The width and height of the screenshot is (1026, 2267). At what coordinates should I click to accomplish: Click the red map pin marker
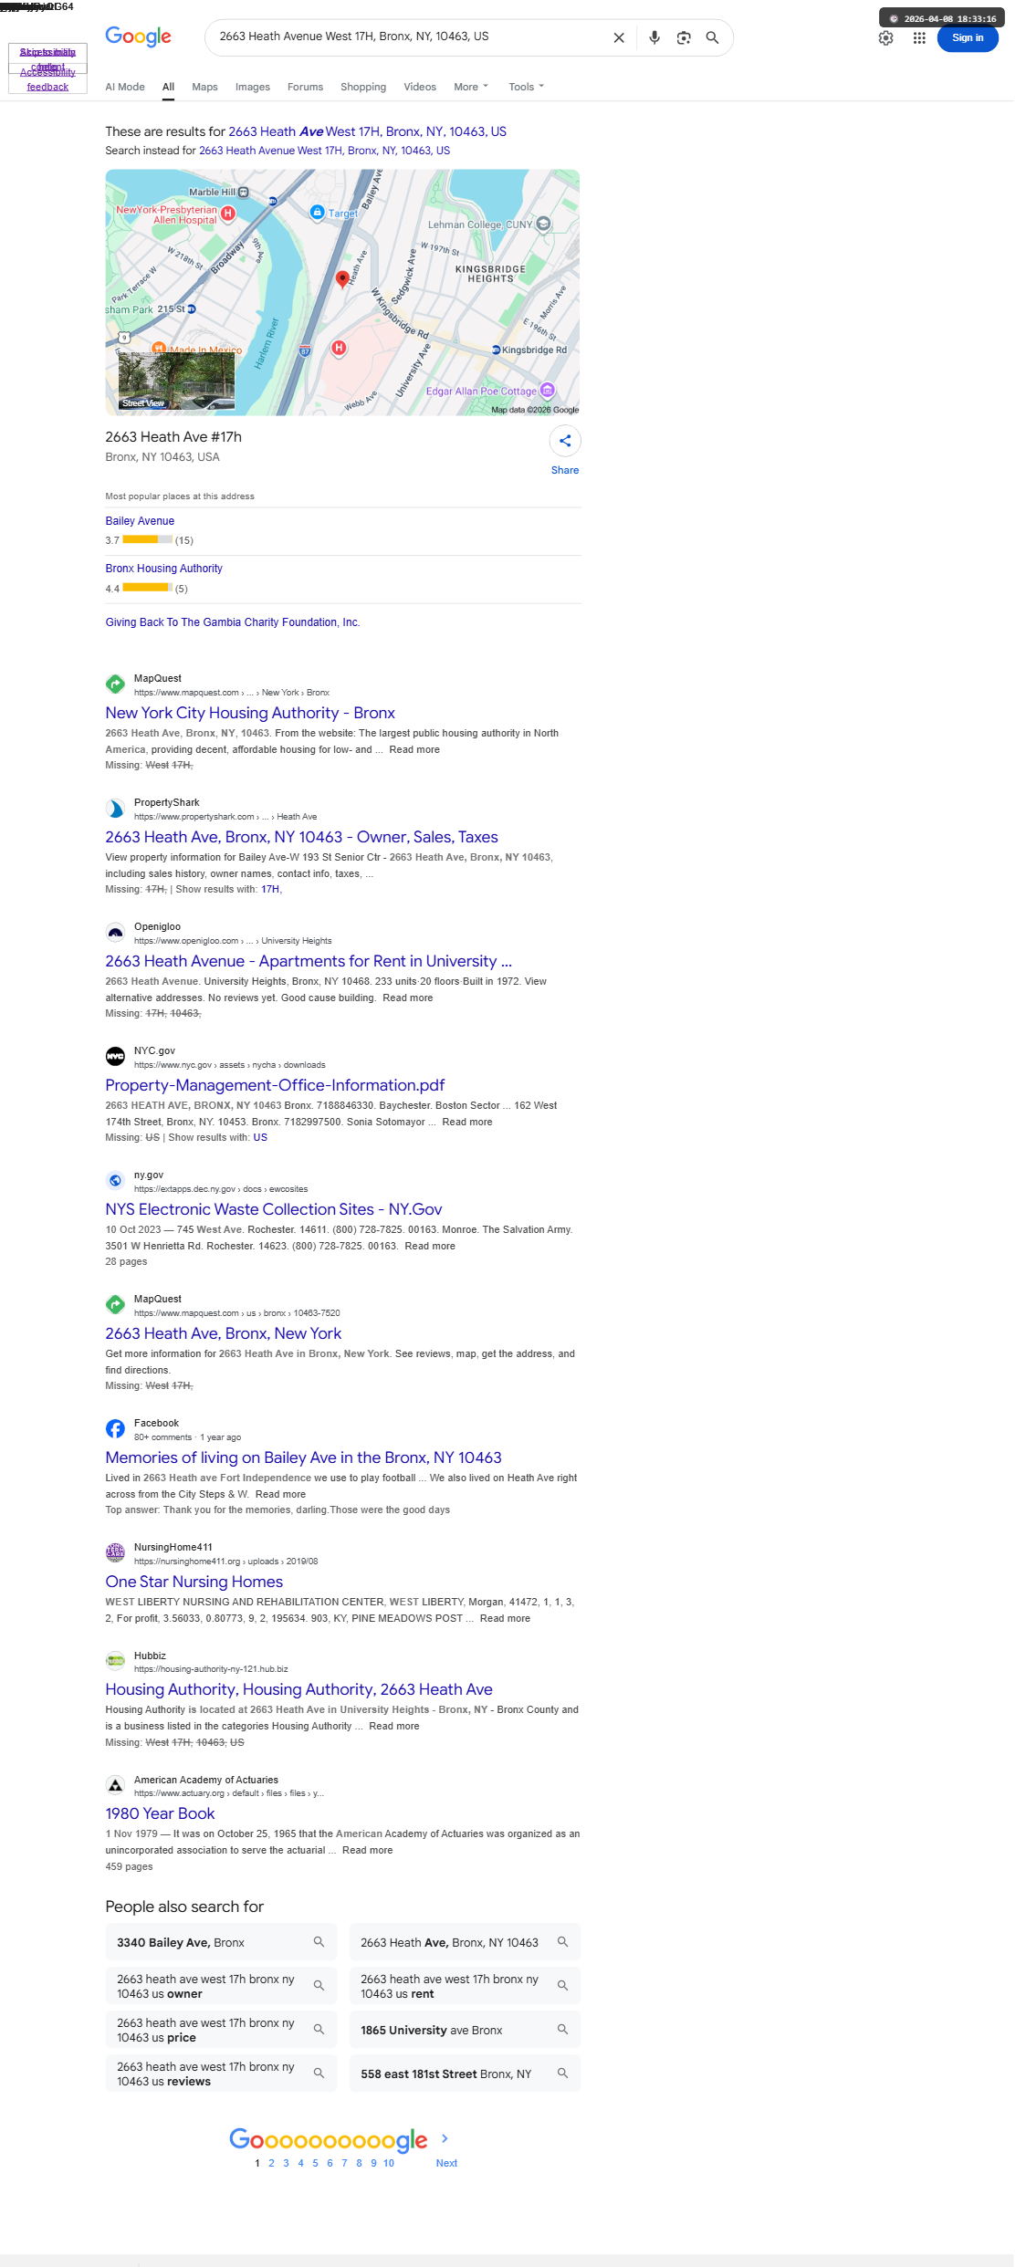(342, 279)
